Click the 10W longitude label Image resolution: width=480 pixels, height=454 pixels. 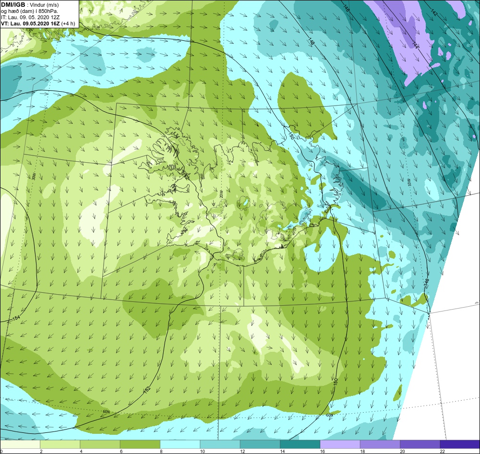(x=408, y=183)
